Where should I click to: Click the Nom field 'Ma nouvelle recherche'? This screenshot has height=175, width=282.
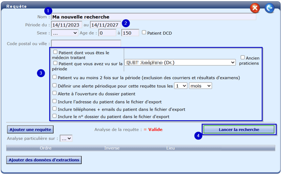click(153, 17)
